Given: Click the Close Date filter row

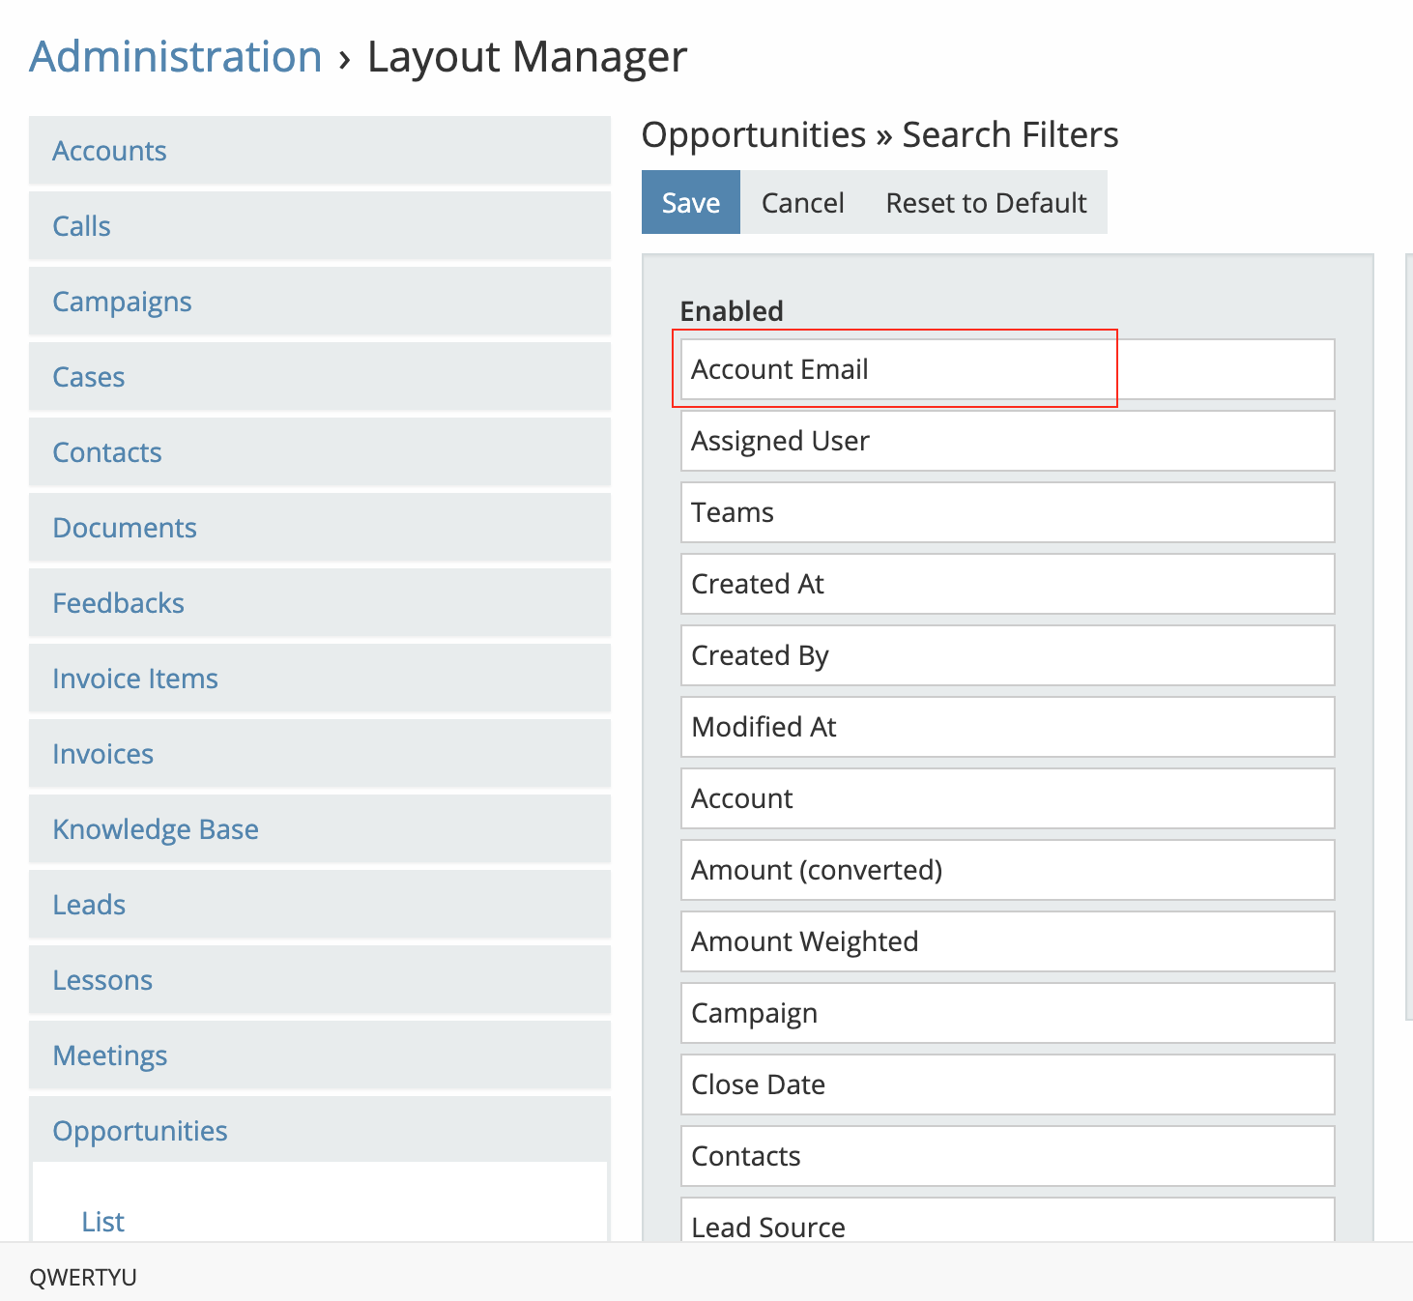Looking at the screenshot, I should [1007, 1084].
